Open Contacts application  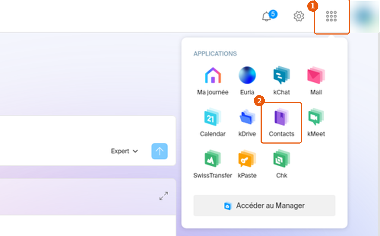pyautogui.click(x=281, y=123)
